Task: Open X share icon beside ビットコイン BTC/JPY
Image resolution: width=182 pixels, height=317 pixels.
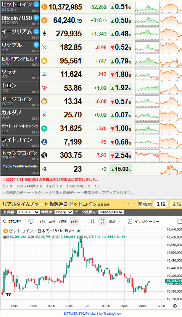Action: click(36, 4)
